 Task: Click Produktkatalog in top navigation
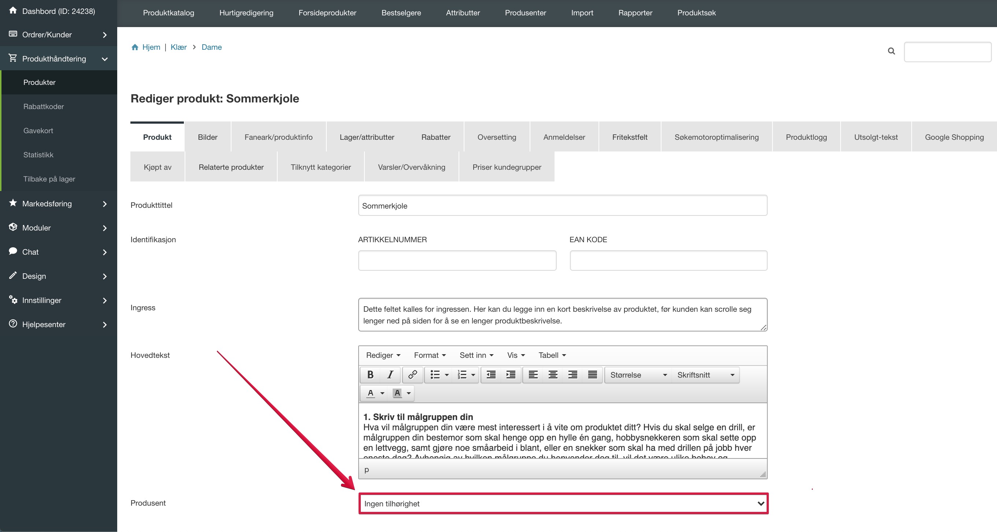click(168, 13)
